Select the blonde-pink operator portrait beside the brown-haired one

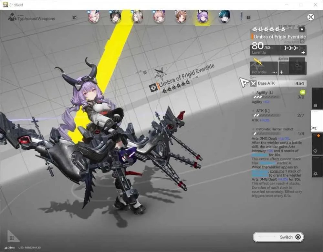(x=159, y=16)
